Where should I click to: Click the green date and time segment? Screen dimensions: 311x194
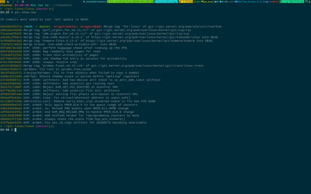(x=292, y=1)
